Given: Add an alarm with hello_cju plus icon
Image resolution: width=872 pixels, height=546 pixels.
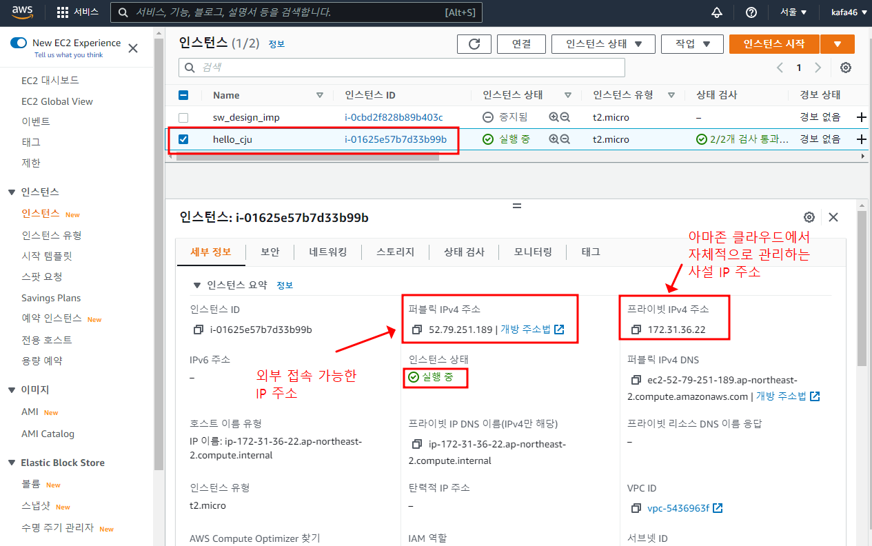Looking at the screenshot, I should coord(861,139).
